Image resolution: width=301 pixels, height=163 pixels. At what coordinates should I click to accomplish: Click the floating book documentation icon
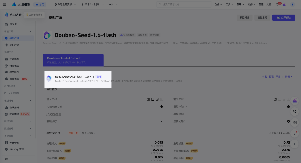point(295,123)
